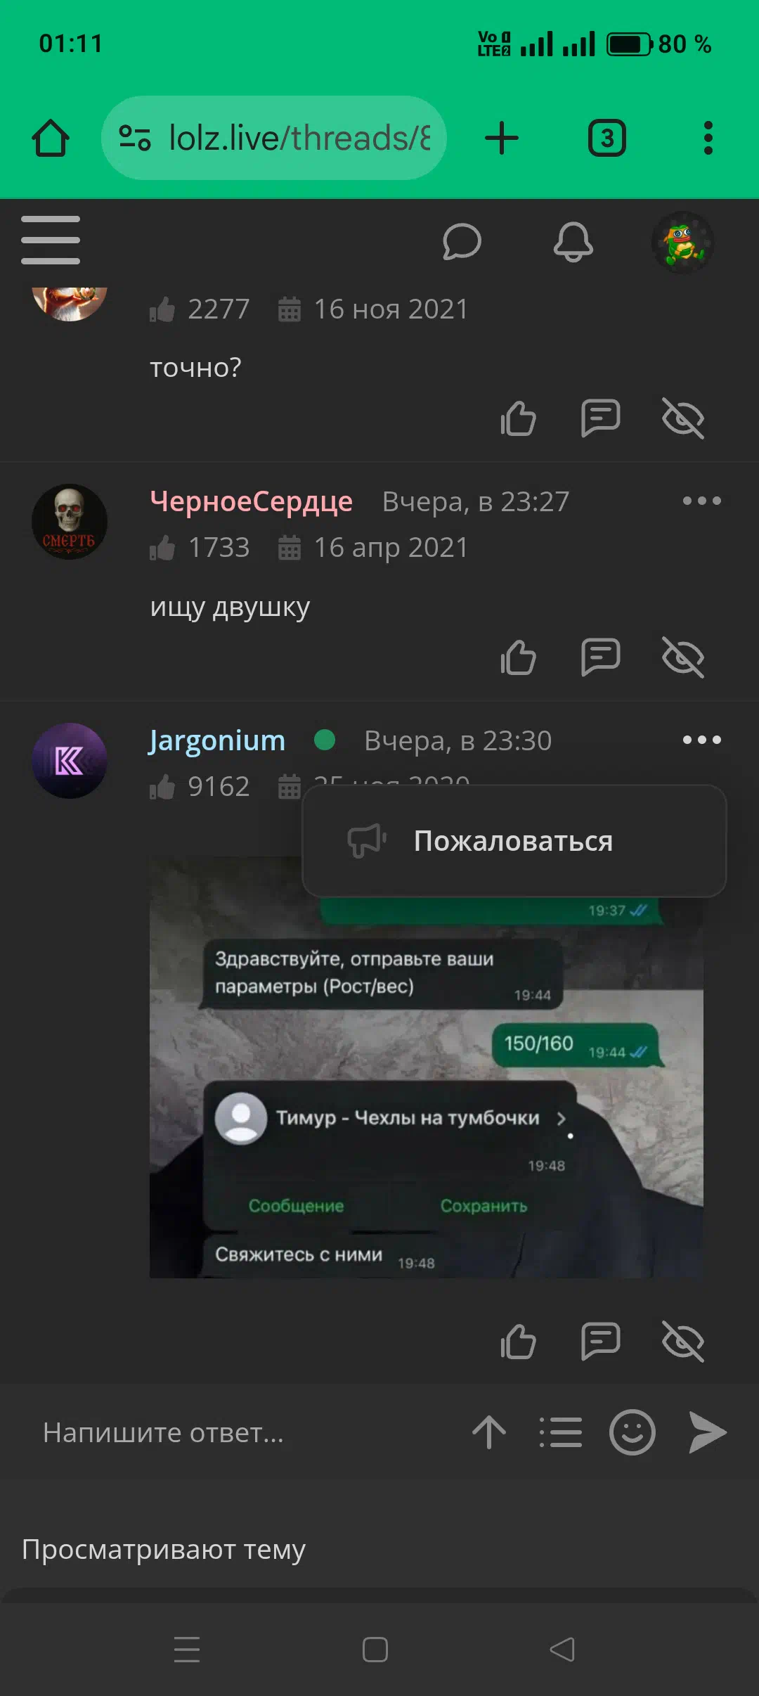Like the 'точно?' post

[x=519, y=419]
